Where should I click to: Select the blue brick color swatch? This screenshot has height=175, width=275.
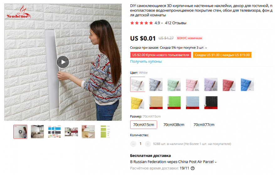247,85
